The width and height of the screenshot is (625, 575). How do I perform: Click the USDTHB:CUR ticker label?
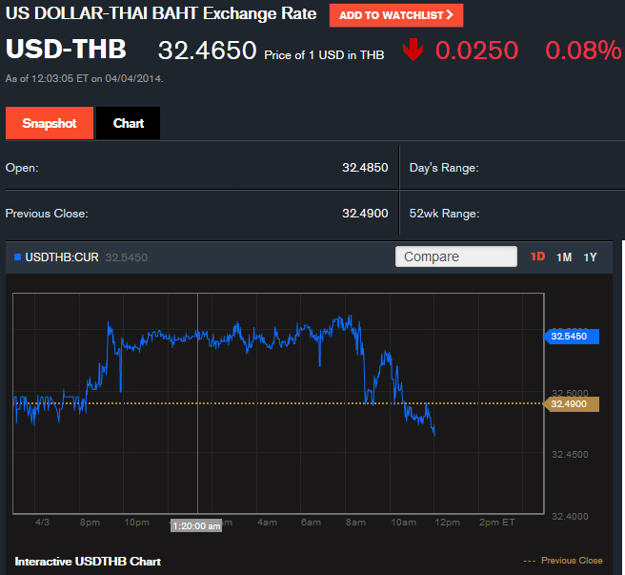pos(62,257)
